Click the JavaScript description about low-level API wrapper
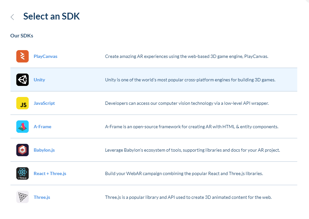 click(x=187, y=103)
